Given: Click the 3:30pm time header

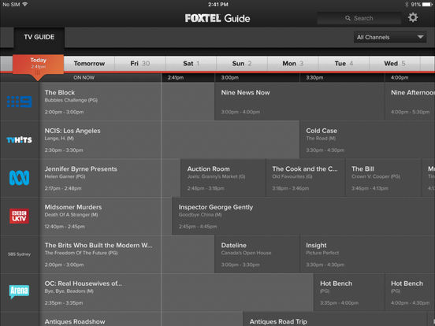Looking at the screenshot, I should tap(314, 78).
